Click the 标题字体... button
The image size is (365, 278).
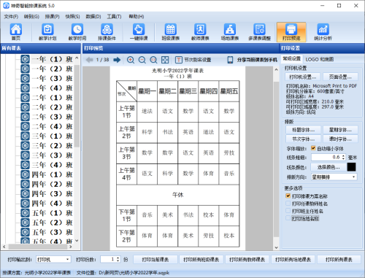click(303, 130)
